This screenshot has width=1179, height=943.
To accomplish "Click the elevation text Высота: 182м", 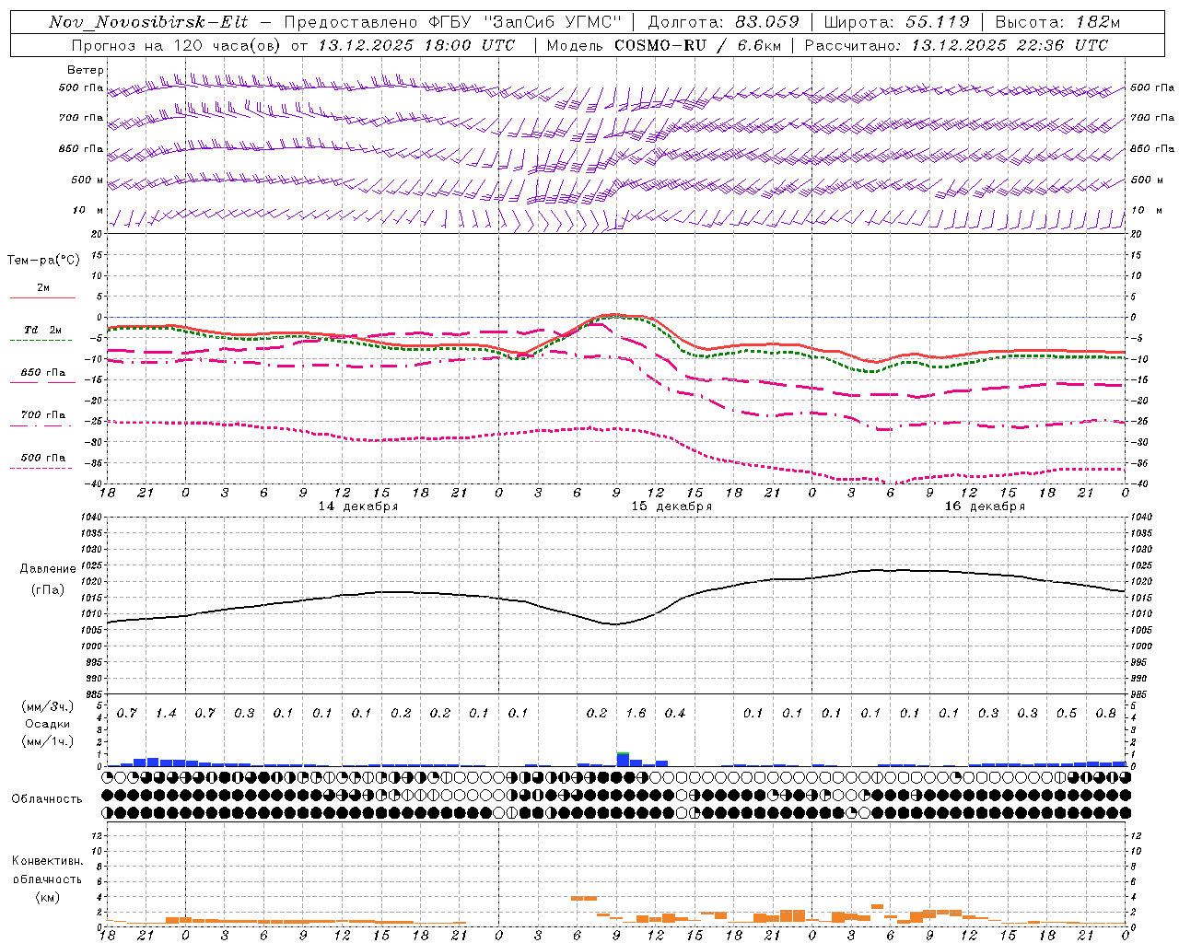I will pyautogui.click(x=1058, y=22).
